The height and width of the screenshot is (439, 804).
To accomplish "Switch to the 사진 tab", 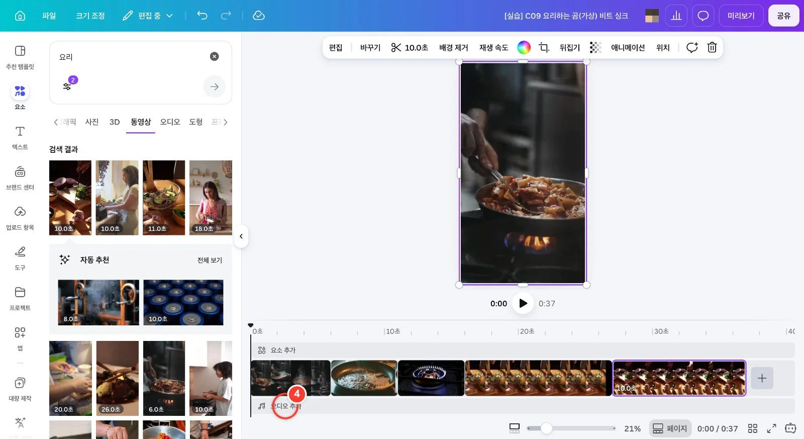I will [x=92, y=122].
